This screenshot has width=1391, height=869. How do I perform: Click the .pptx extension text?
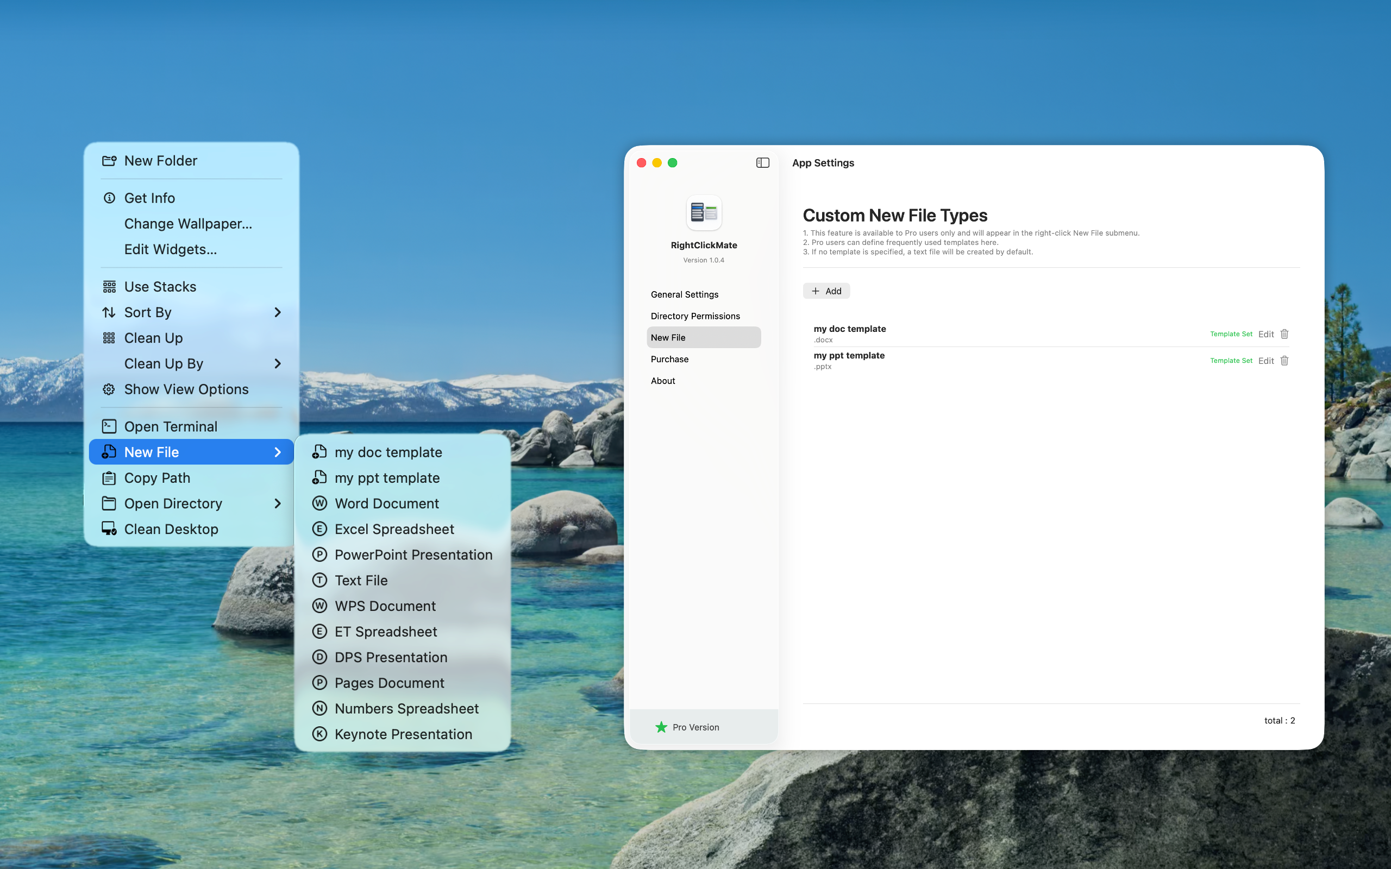(823, 367)
